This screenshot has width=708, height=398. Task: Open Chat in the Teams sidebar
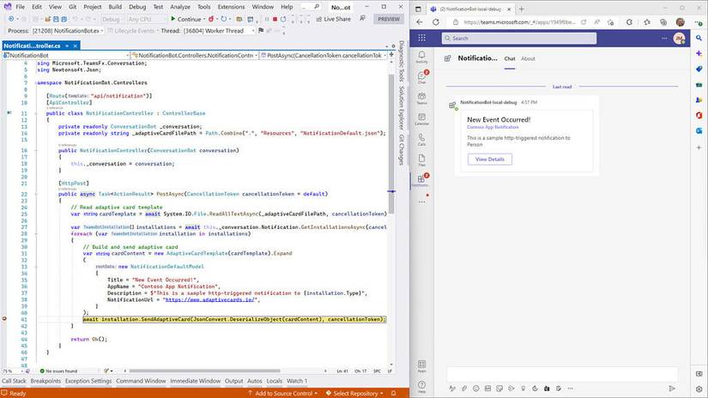tap(421, 77)
